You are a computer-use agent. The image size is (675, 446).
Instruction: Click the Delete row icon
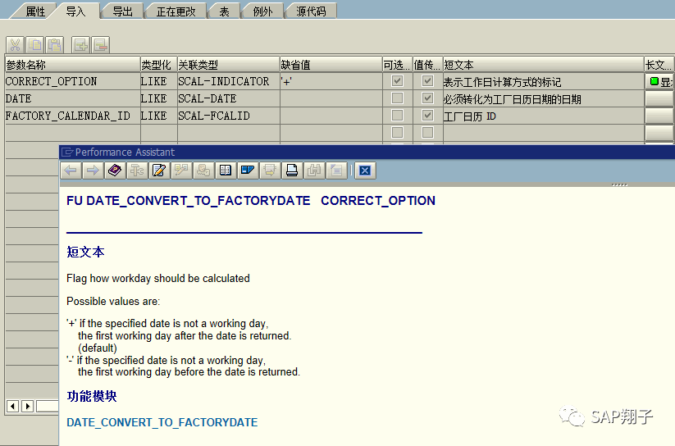click(101, 45)
